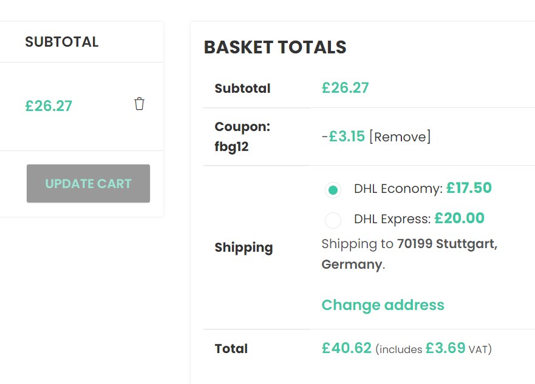Select the DHL Express radio button
This screenshot has width=535, height=384.
[x=333, y=220]
